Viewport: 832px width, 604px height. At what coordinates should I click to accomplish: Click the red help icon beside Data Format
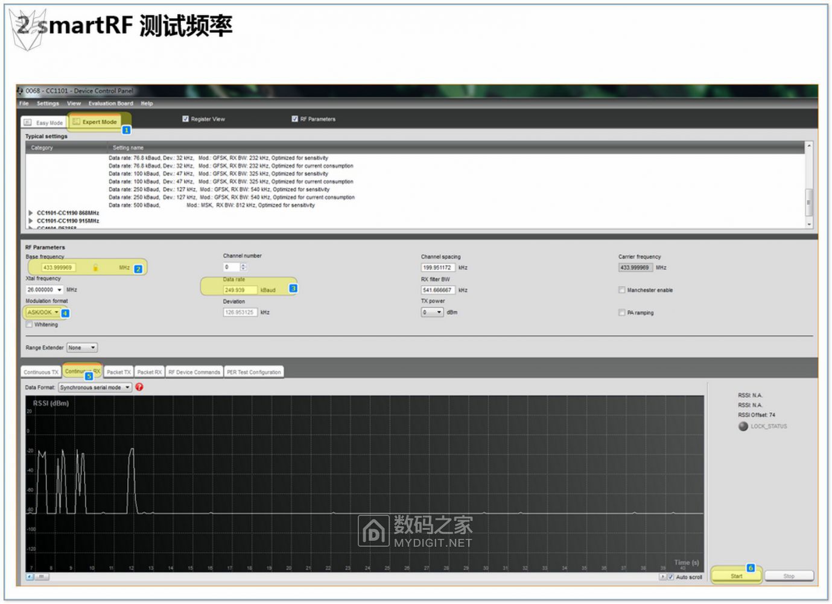click(x=139, y=387)
